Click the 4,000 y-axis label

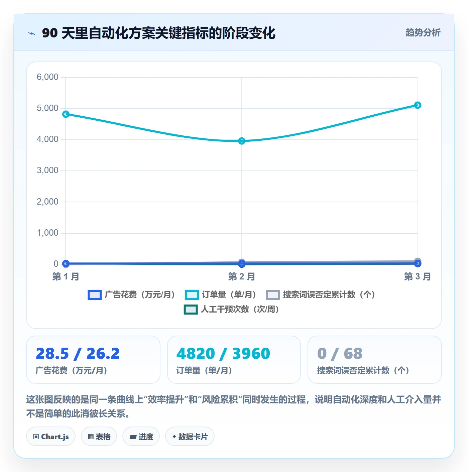47,139
